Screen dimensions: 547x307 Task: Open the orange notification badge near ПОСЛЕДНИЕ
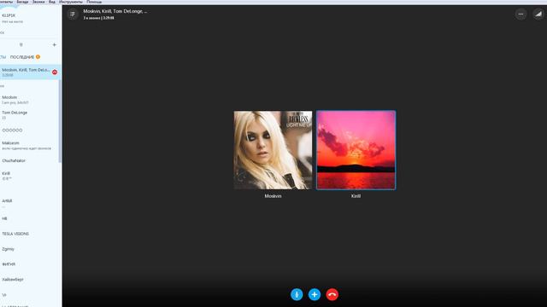pyautogui.click(x=38, y=57)
